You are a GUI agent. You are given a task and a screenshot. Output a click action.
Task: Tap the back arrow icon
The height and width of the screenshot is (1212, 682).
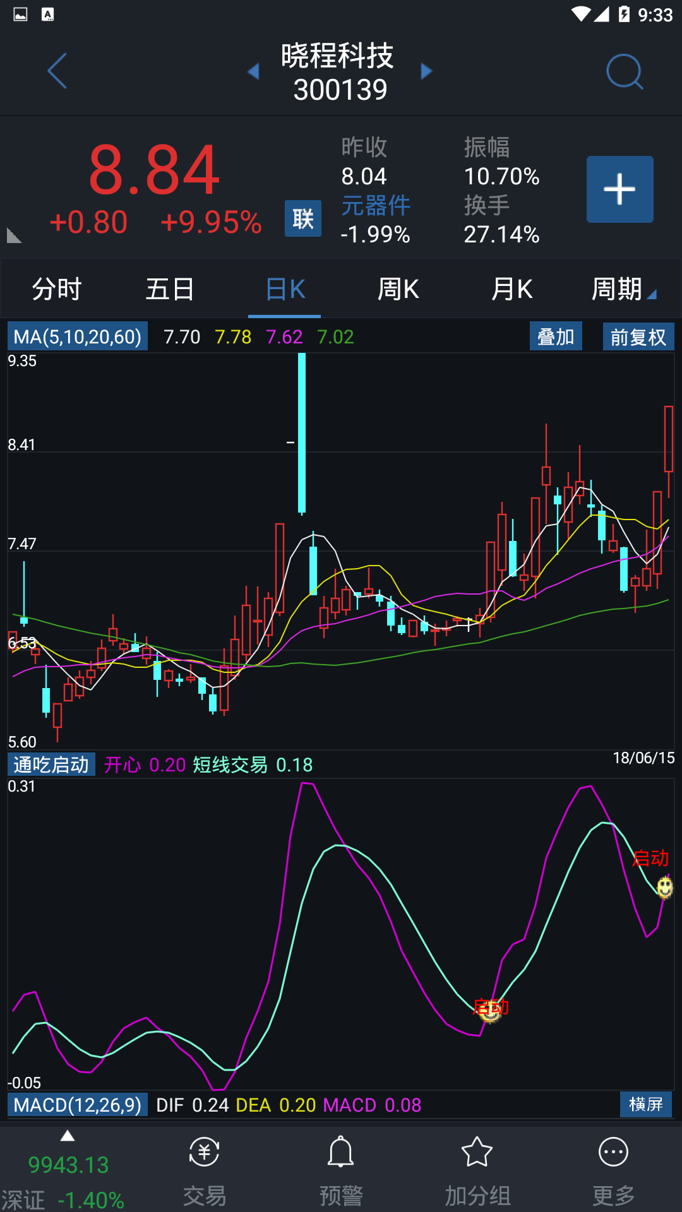57,71
